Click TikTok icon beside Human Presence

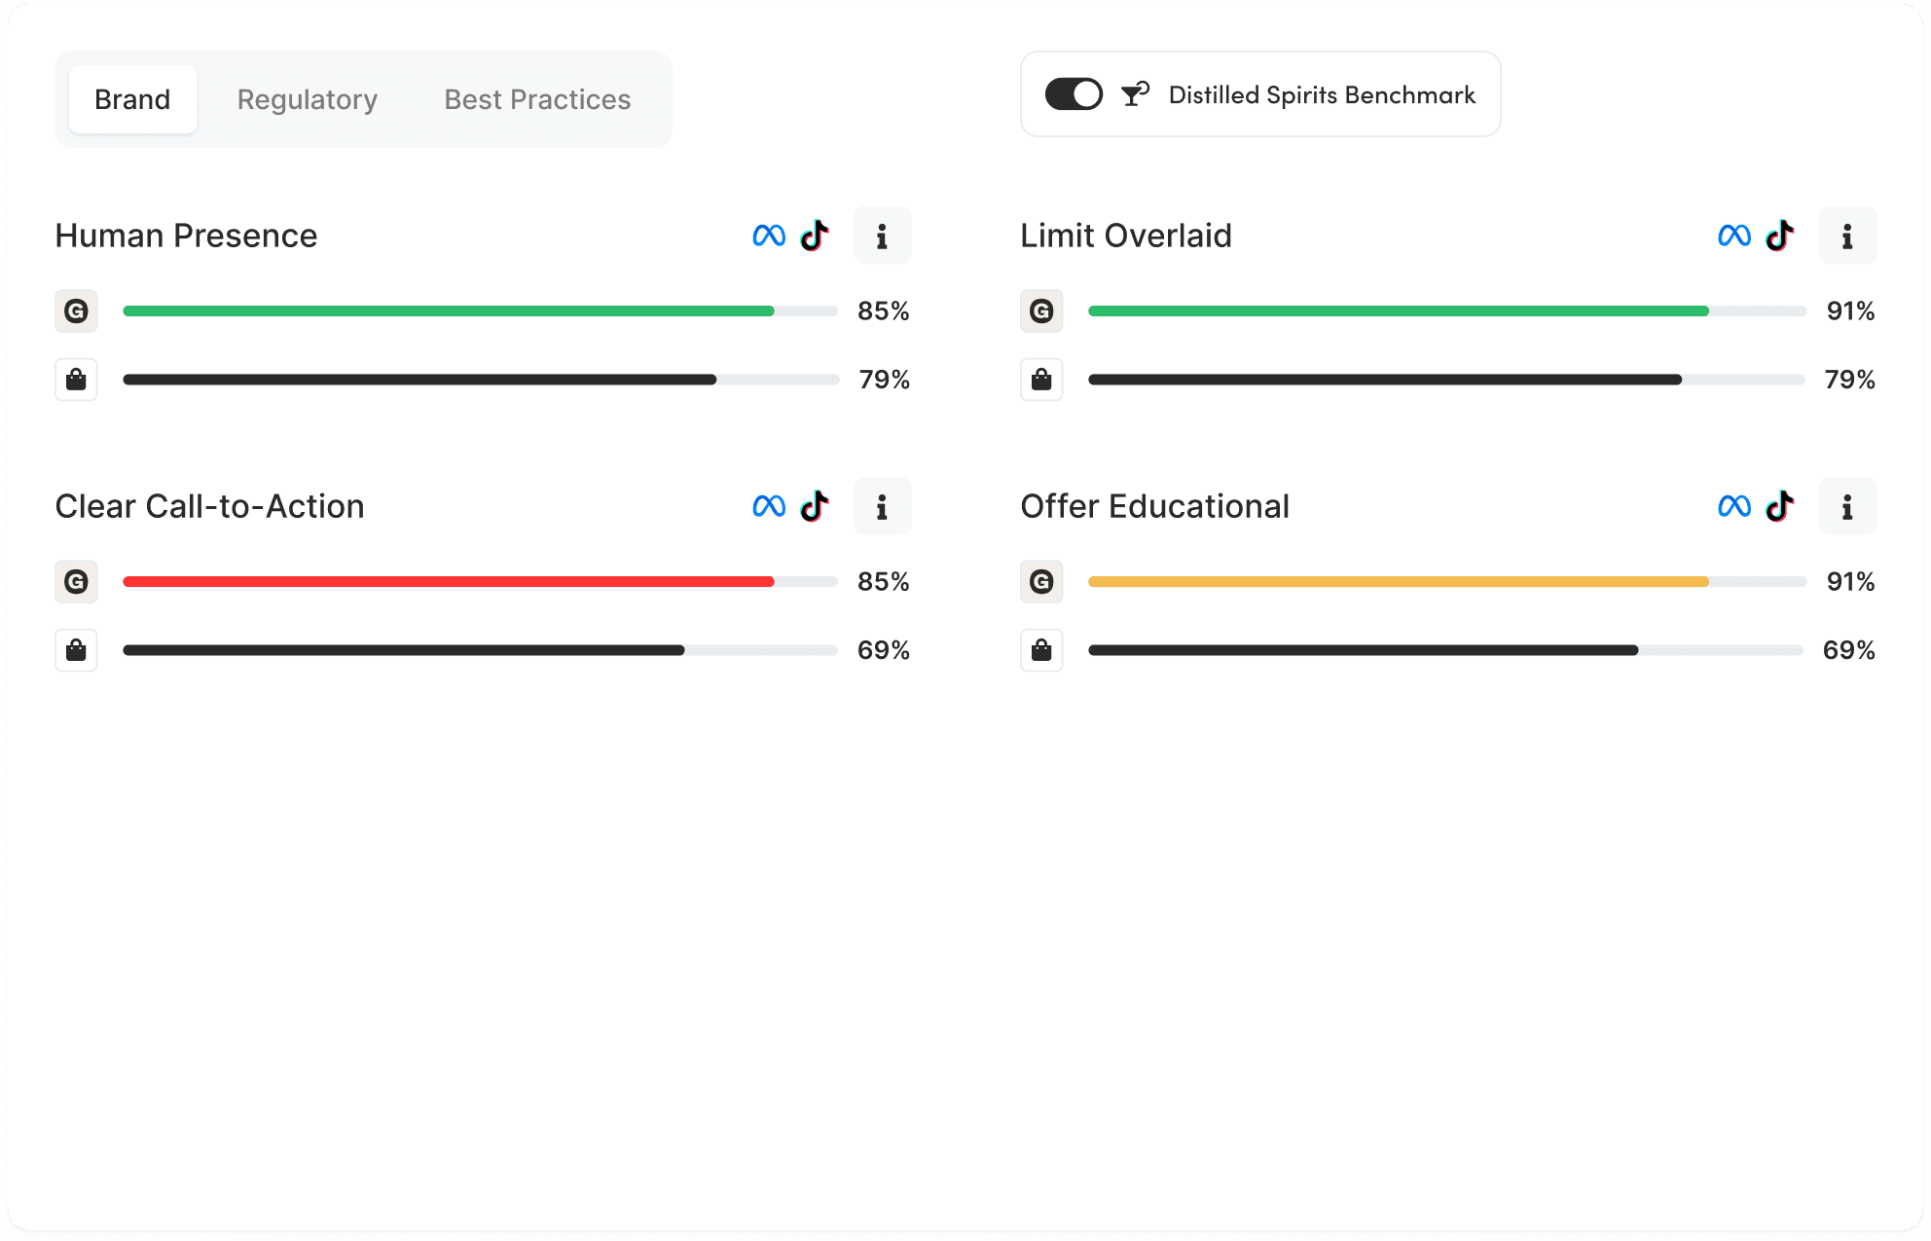point(815,236)
